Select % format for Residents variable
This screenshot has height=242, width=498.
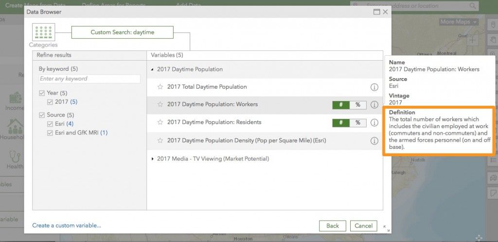(358, 123)
